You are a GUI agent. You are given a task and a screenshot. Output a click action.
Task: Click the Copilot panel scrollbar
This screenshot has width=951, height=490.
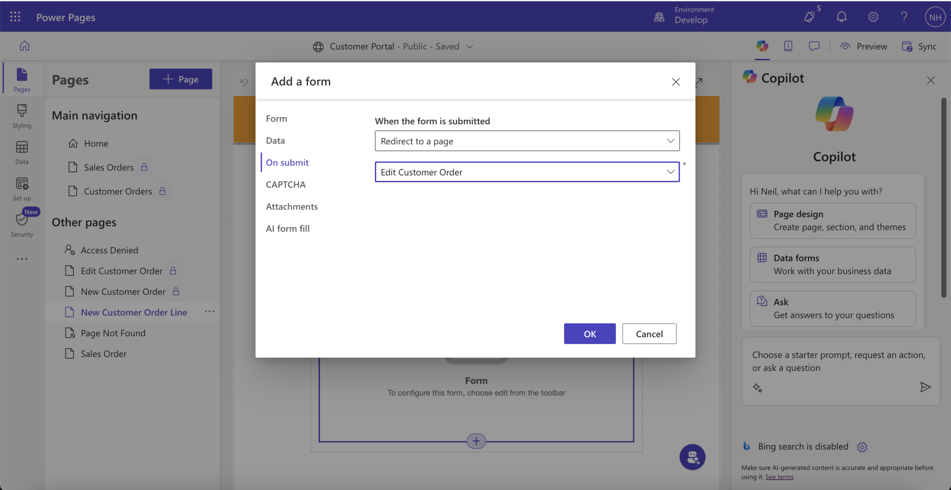pyautogui.click(x=943, y=198)
